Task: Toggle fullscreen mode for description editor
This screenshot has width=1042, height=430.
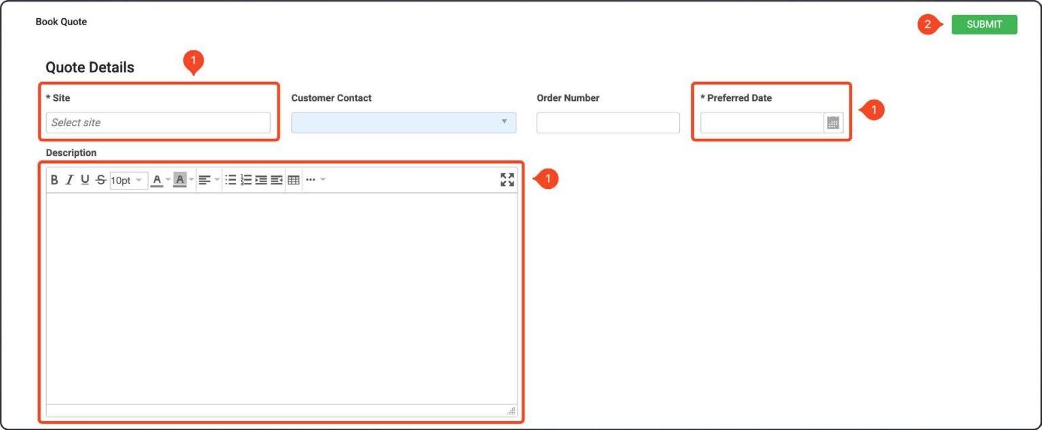Action: coord(507,179)
